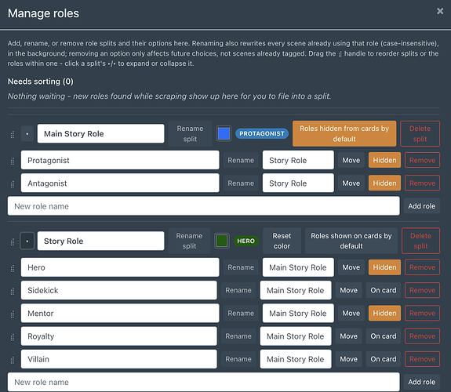Open the move-target dropdown for Protagonist
The image size is (451, 392).
coord(298,160)
